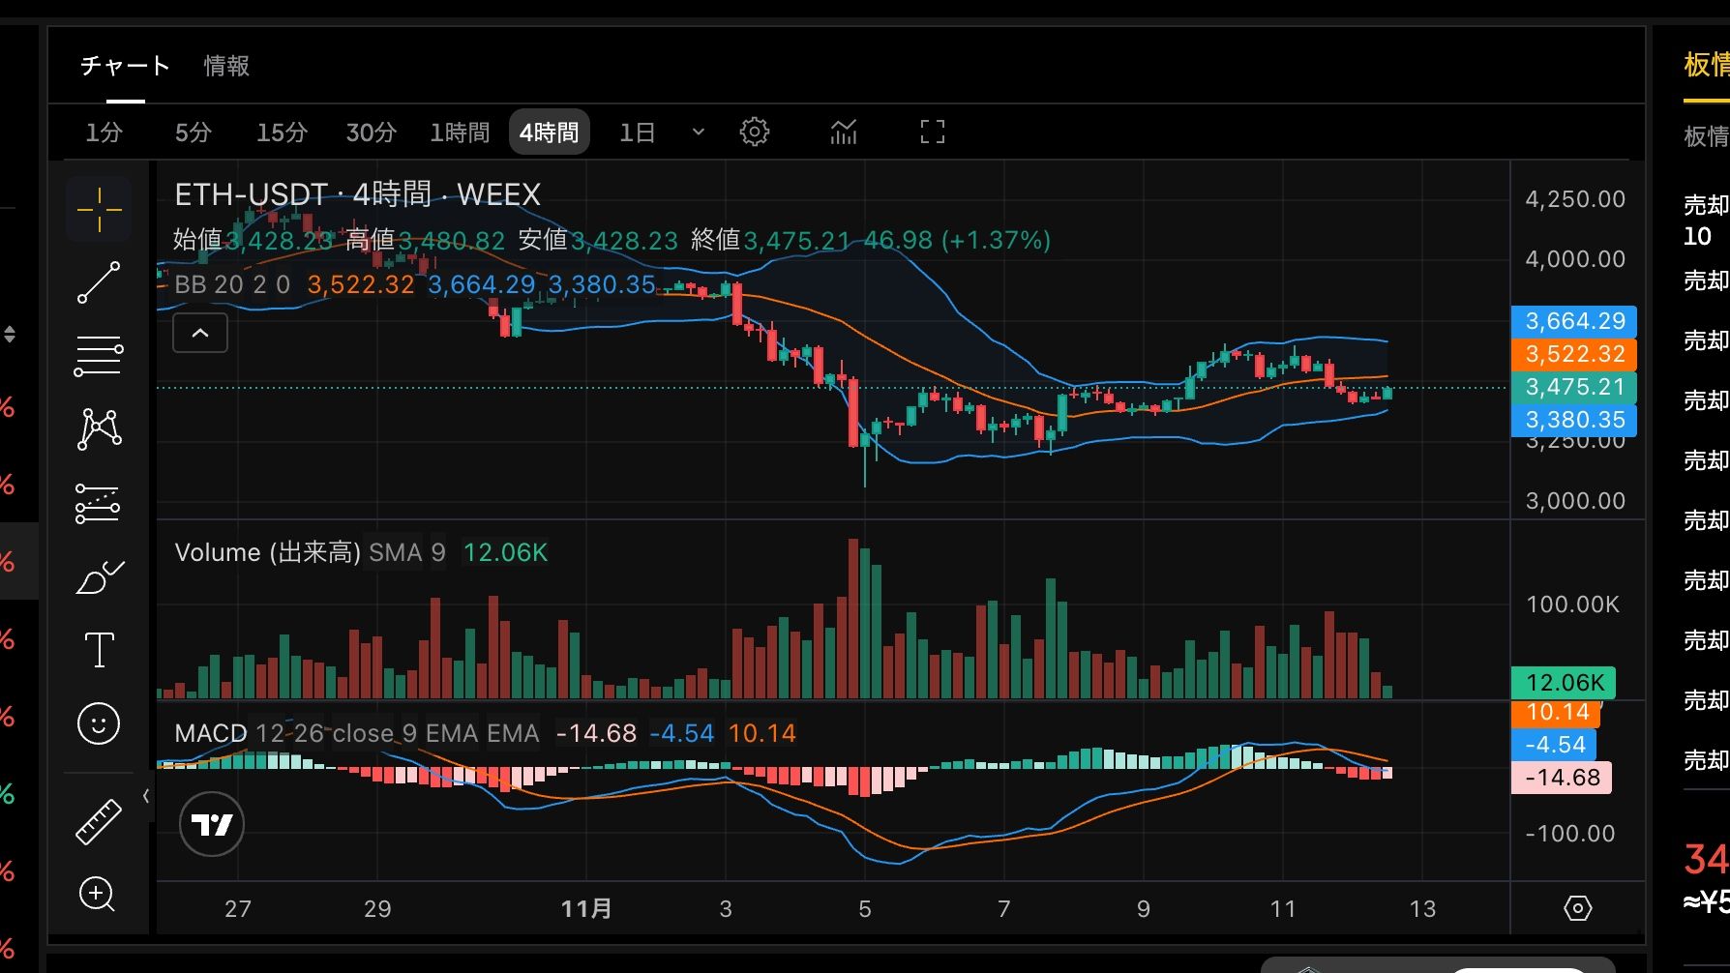Open chart settings gear icon
Viewport: 1730px width, 973px height.
[755, 133]
